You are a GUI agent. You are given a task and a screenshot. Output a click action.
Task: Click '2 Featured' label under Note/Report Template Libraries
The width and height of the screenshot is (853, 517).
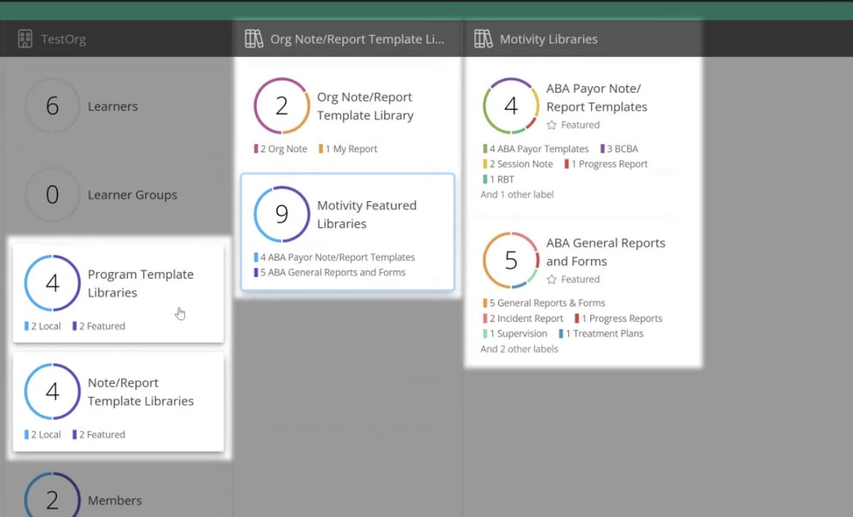pyautogui.click(x=98, y=435)
